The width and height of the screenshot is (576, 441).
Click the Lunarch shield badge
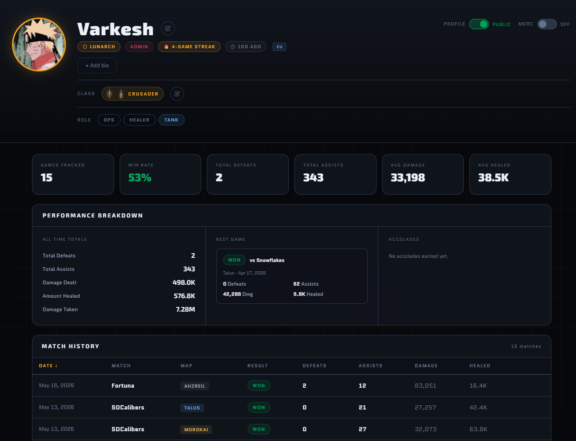pyautogui.click(x=99, y=46)
